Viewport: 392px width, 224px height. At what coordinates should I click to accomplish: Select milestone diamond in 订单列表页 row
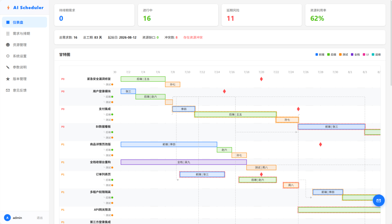point(261,174)
